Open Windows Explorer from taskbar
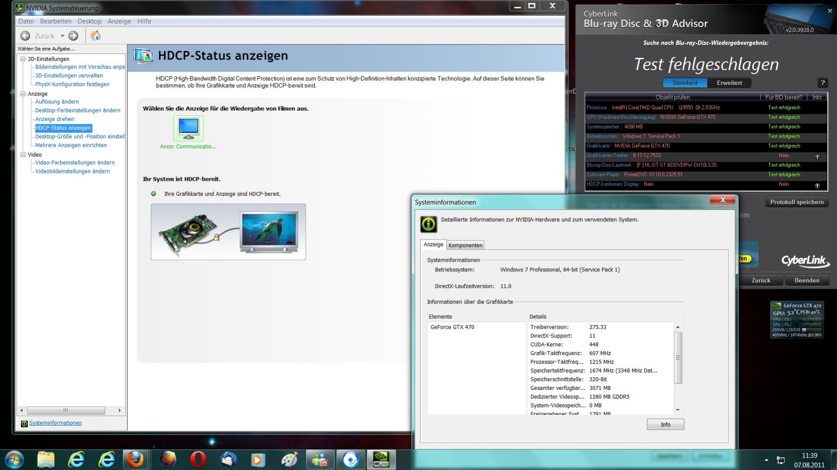The image size is (837, 470). point(45,460)
